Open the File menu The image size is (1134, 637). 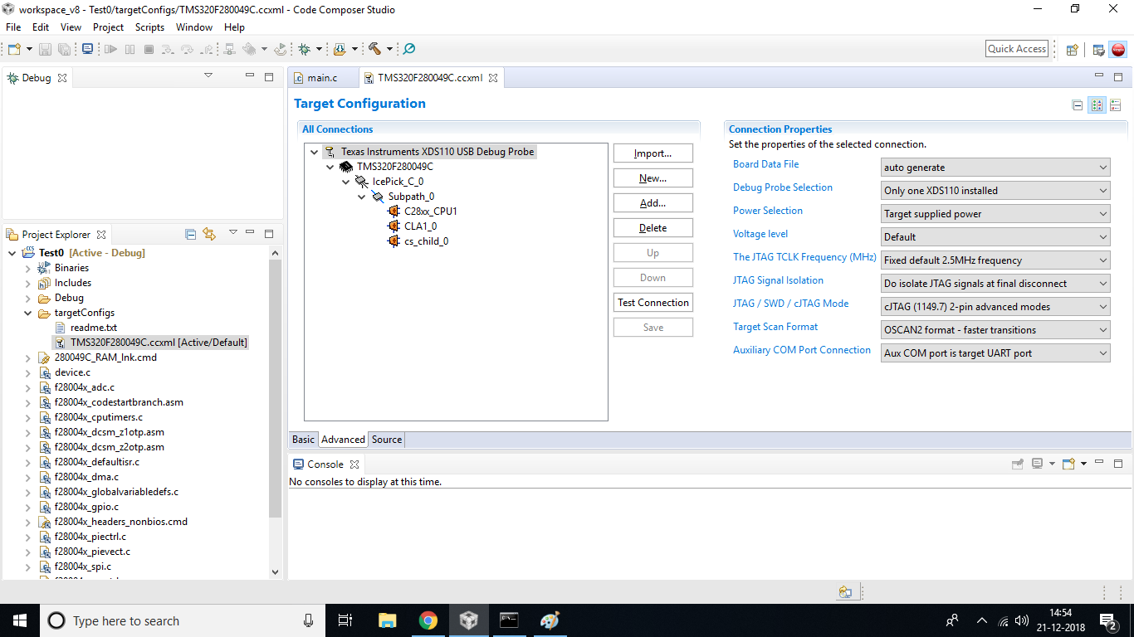pyautogui.click(x=13, y=27)
